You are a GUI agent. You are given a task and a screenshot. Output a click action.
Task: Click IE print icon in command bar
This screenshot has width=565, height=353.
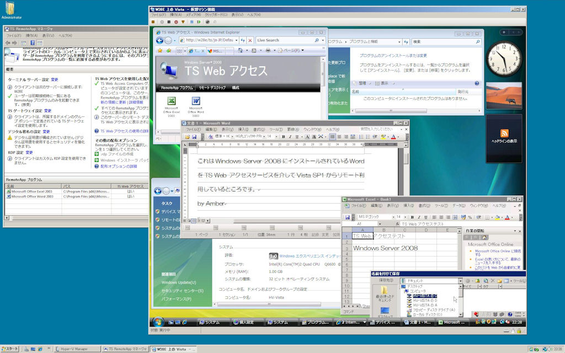[268, 51]
